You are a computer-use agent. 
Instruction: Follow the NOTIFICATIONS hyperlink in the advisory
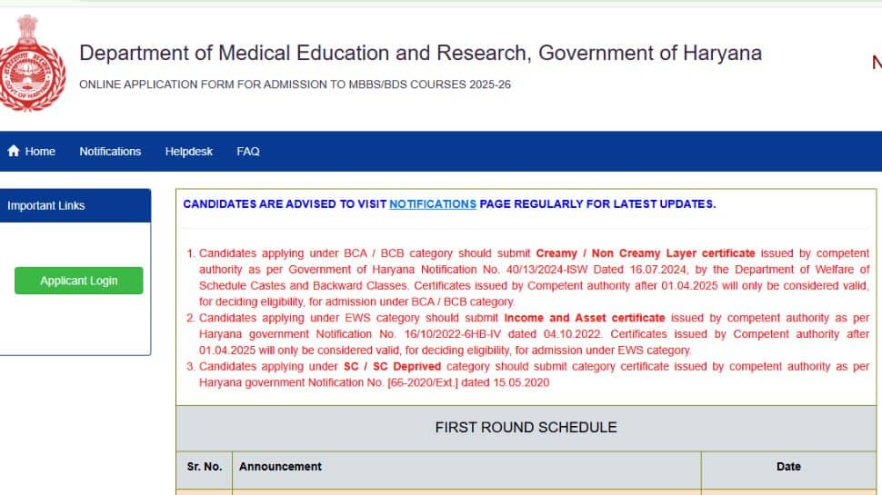[x=433, y=204]
